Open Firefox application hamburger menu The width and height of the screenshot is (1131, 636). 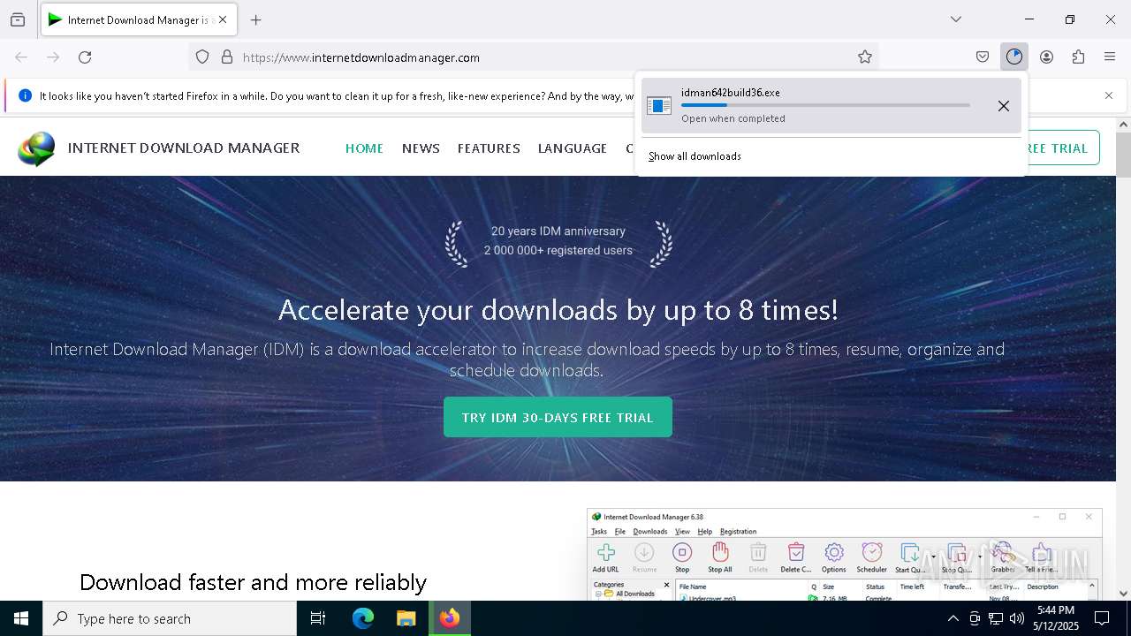(x=1110, y=57)
